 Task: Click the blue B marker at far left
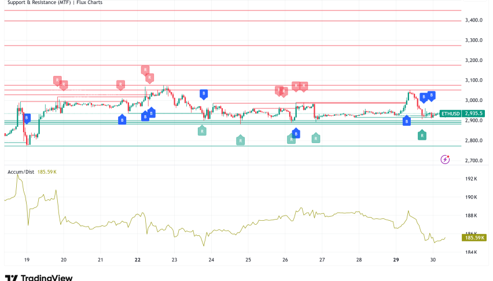(26, 118)
